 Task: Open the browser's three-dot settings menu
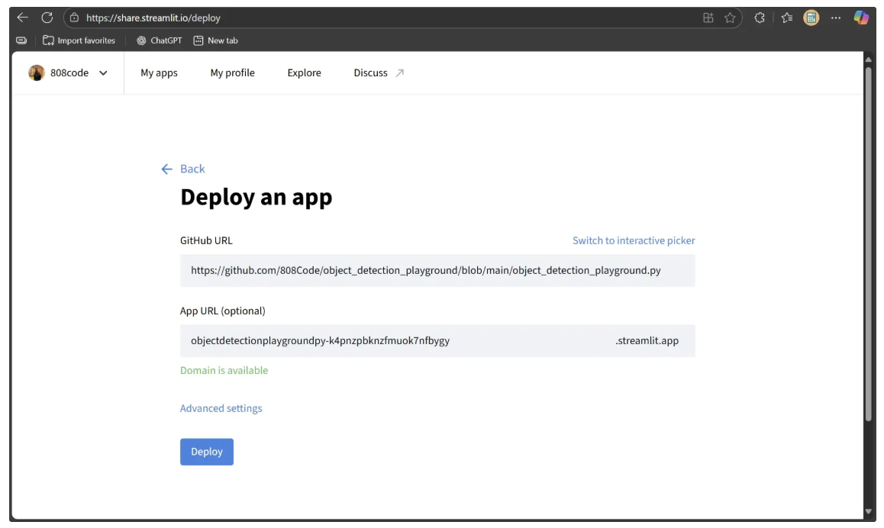coord(836,18)
